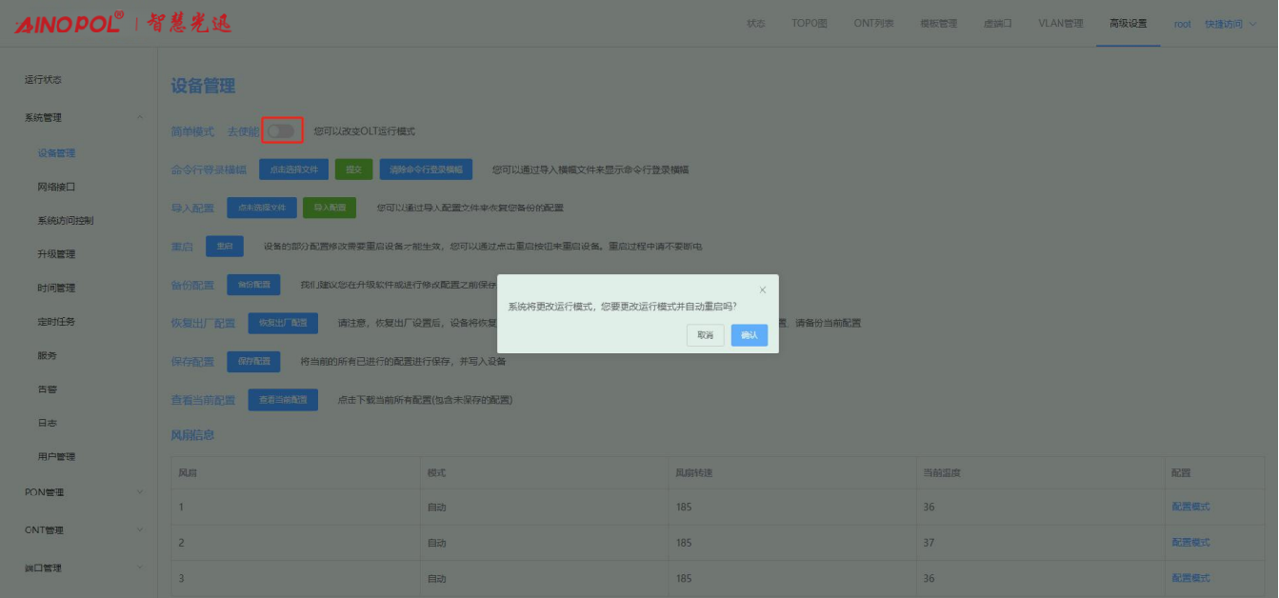Click the 清除命令行登录横幅 button
Viewport: 1279px width, 598px height.
coord(426,169)
